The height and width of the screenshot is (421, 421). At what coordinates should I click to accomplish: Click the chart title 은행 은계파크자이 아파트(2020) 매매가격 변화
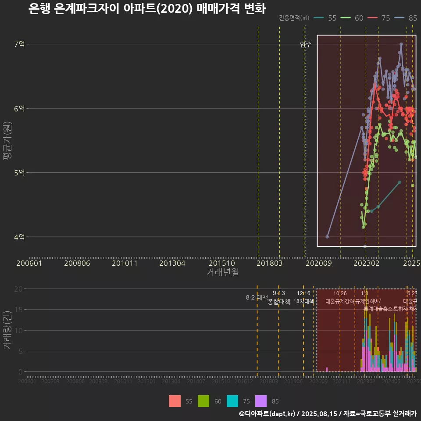tap(147, 8)
